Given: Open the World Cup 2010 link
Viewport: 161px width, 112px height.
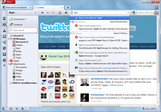Looking at the screenshot, I should click(x=59, y=56).
